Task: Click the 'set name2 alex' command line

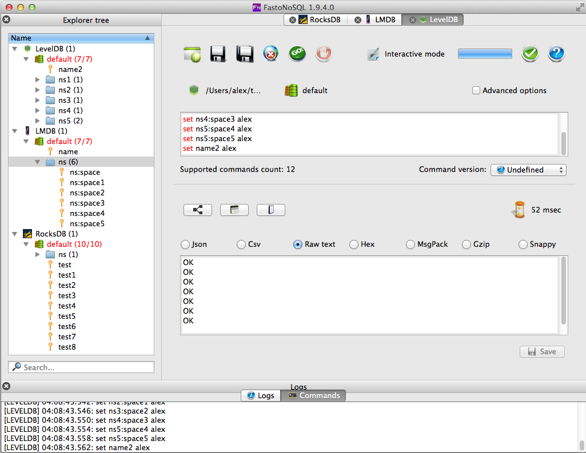Action: [210, 149]
